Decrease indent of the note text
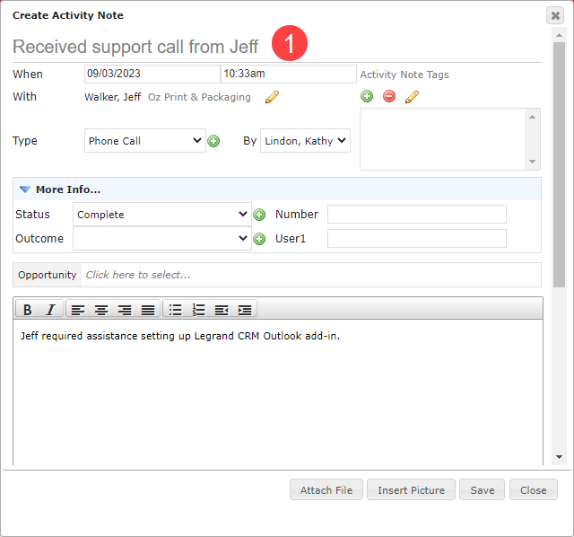Screen dimensions: 574x537 coord(222,310)
